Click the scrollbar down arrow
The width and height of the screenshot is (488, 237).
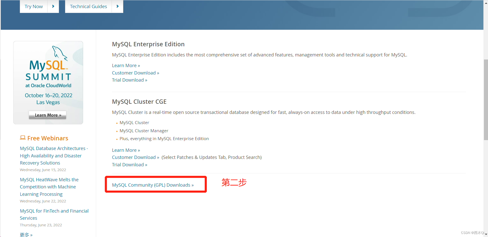(486, 234)
